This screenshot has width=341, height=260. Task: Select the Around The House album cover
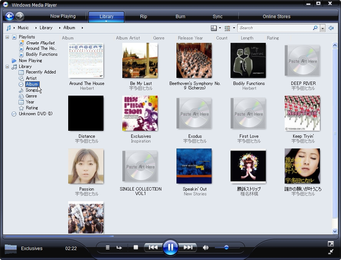pyautogui.click(x=86, y=61)
